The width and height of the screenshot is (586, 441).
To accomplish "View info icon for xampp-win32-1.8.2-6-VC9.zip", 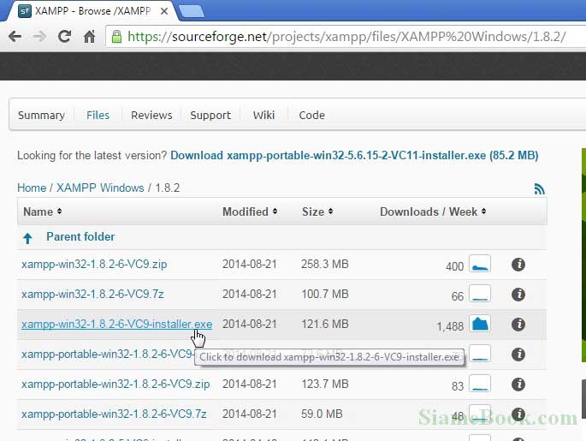I will (518, 265).
